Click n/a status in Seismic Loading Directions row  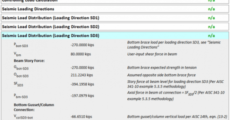[x=212, y=9]
